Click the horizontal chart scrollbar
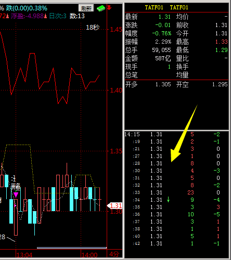 (x=72, y=248)
